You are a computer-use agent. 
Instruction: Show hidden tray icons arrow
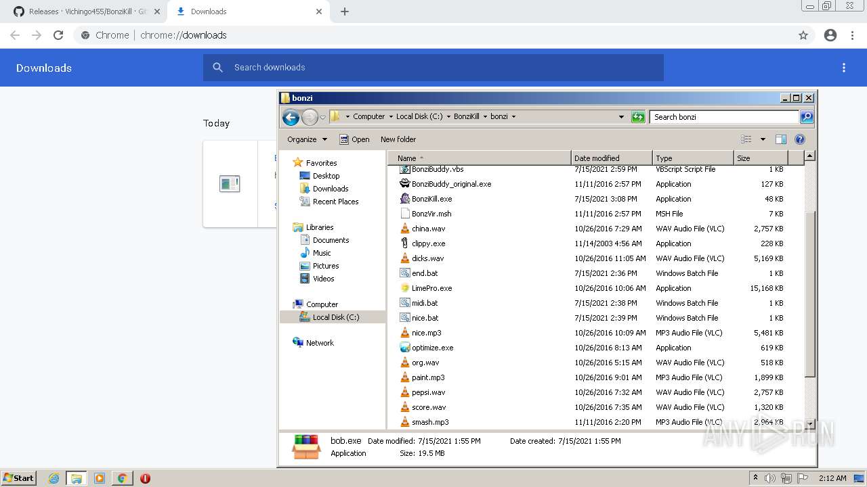point(755,478)
